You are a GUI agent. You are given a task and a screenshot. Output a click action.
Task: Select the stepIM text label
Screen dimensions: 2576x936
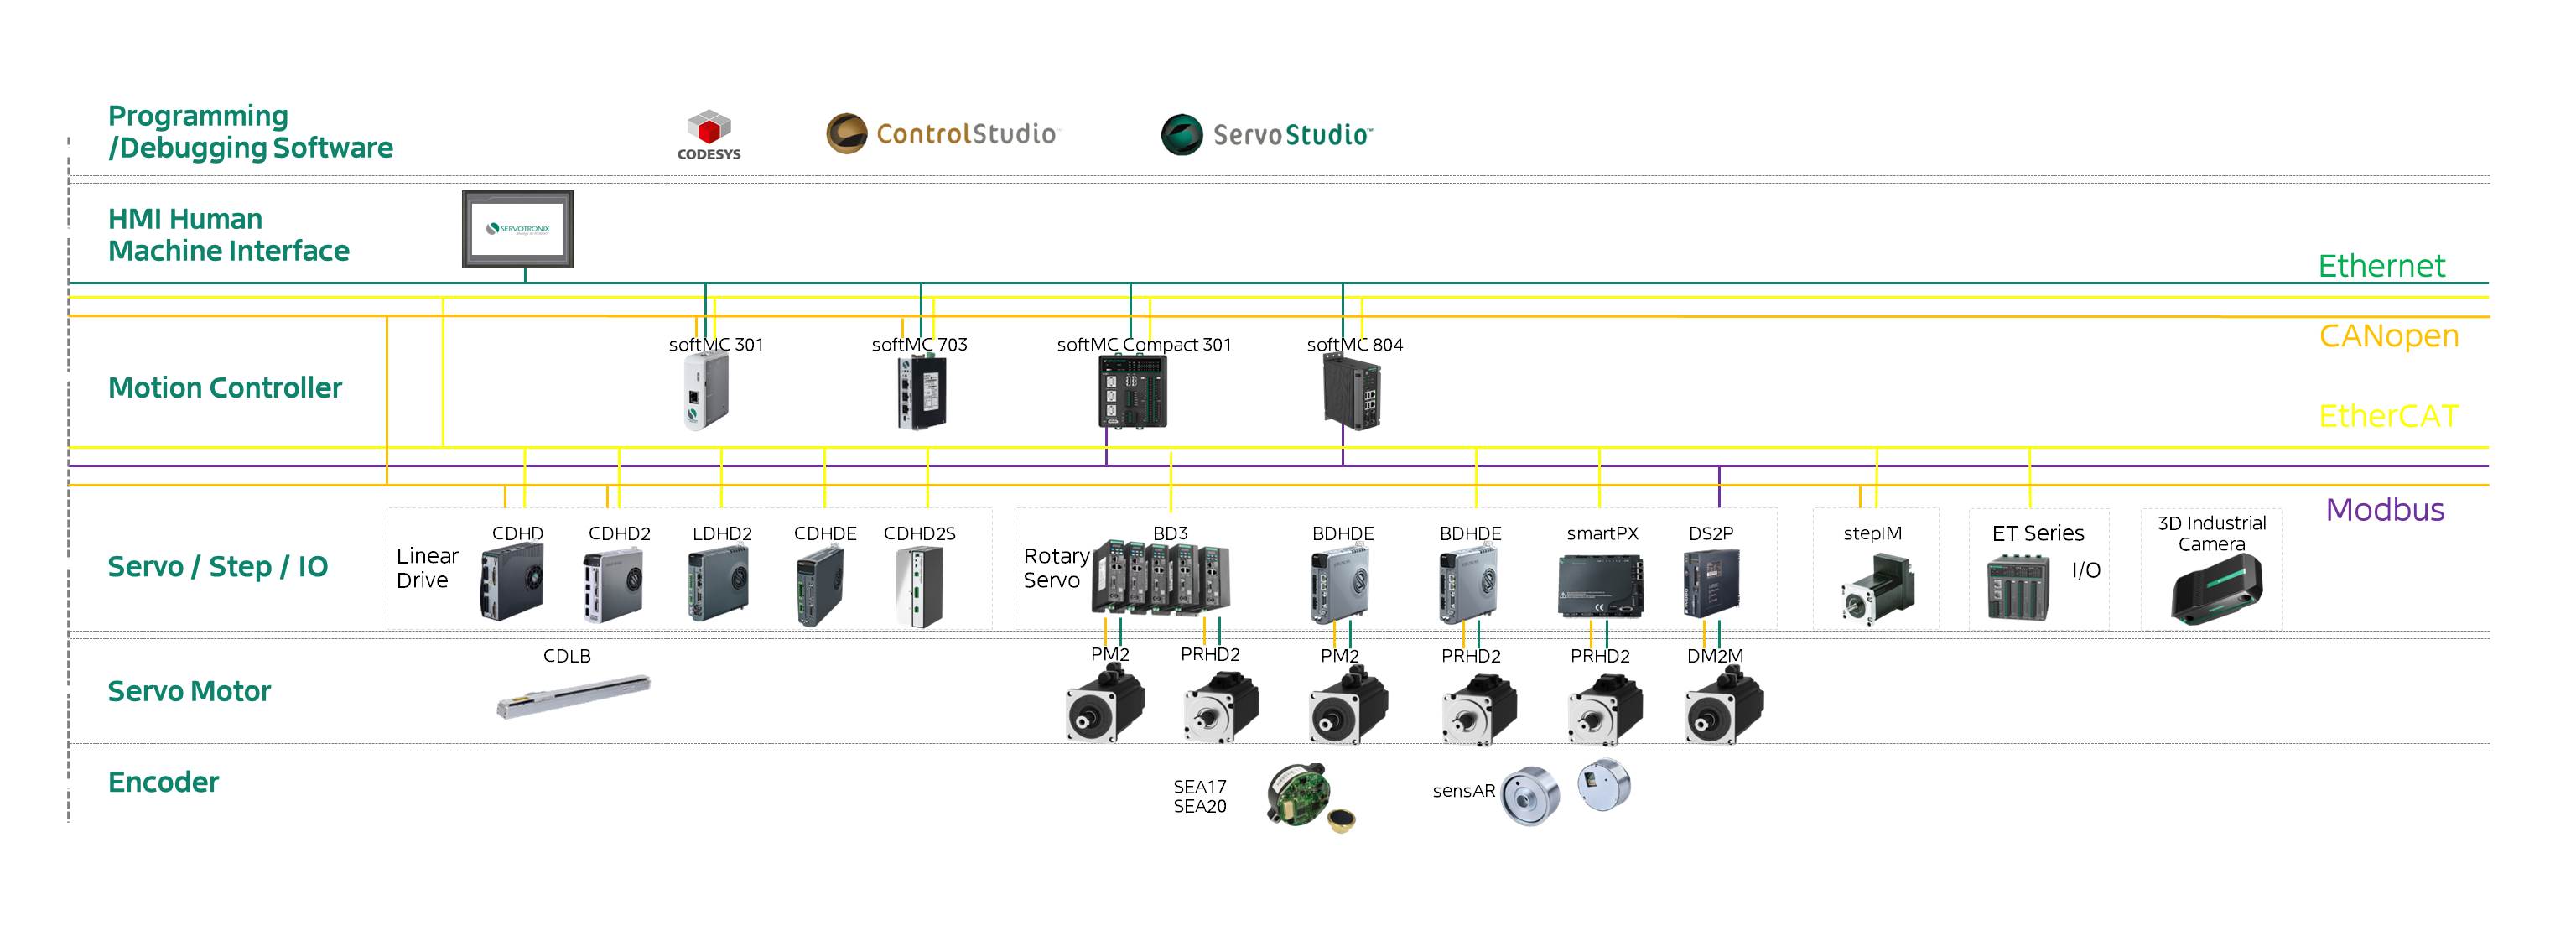point(1873,534)
